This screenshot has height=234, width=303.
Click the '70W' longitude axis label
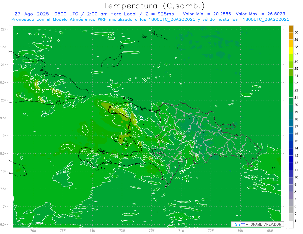point(211,231)
